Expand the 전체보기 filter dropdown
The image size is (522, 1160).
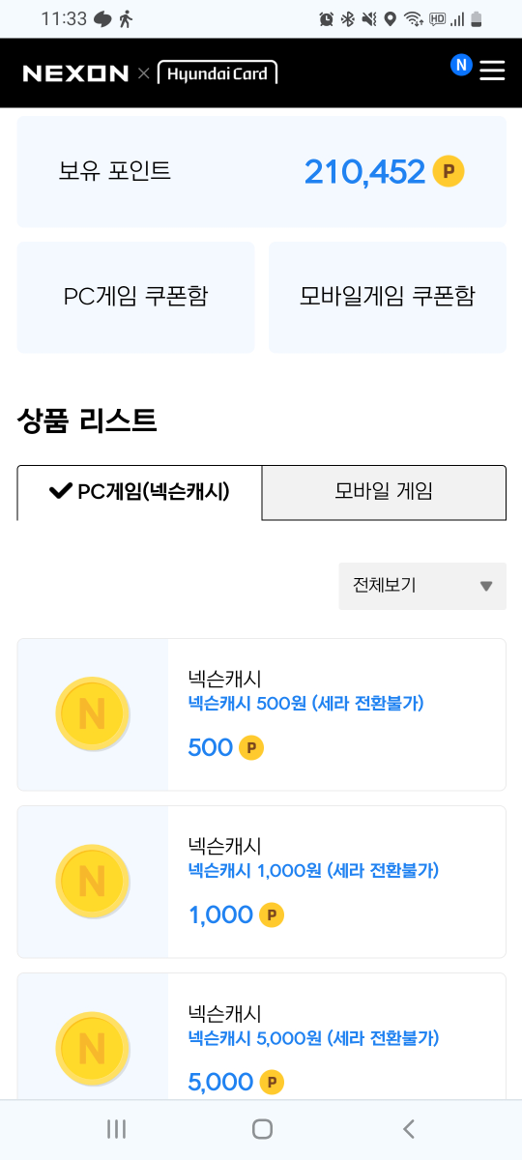click(422, 586)
